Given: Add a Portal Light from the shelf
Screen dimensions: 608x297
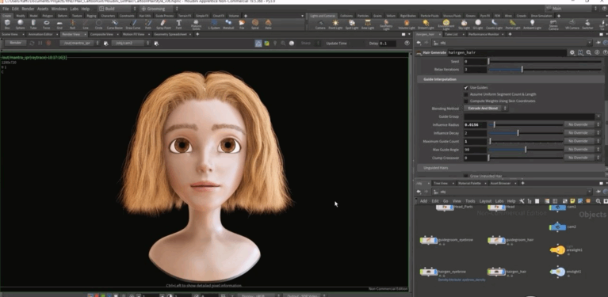Looking at the screenshot, I should pos(513,24).
